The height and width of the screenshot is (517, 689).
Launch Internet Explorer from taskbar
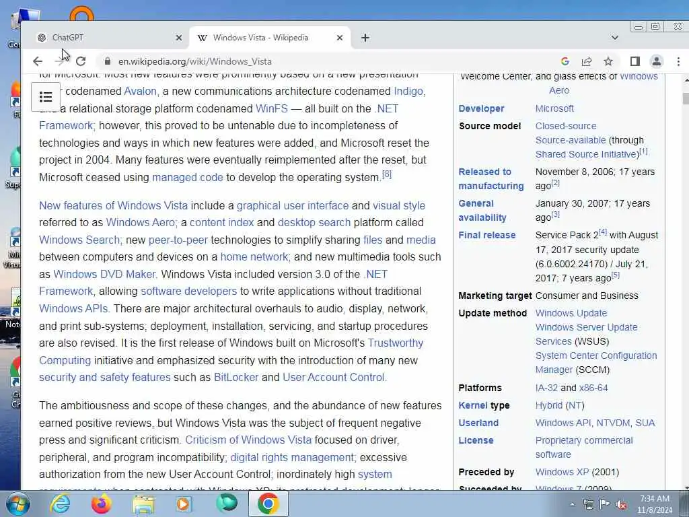point(60,504)
